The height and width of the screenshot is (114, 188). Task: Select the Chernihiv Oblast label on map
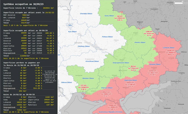[86, 14]
